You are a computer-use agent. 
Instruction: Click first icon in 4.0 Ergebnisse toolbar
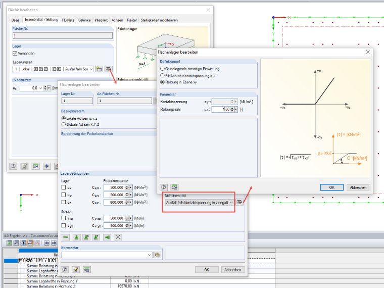click(9, 243)
